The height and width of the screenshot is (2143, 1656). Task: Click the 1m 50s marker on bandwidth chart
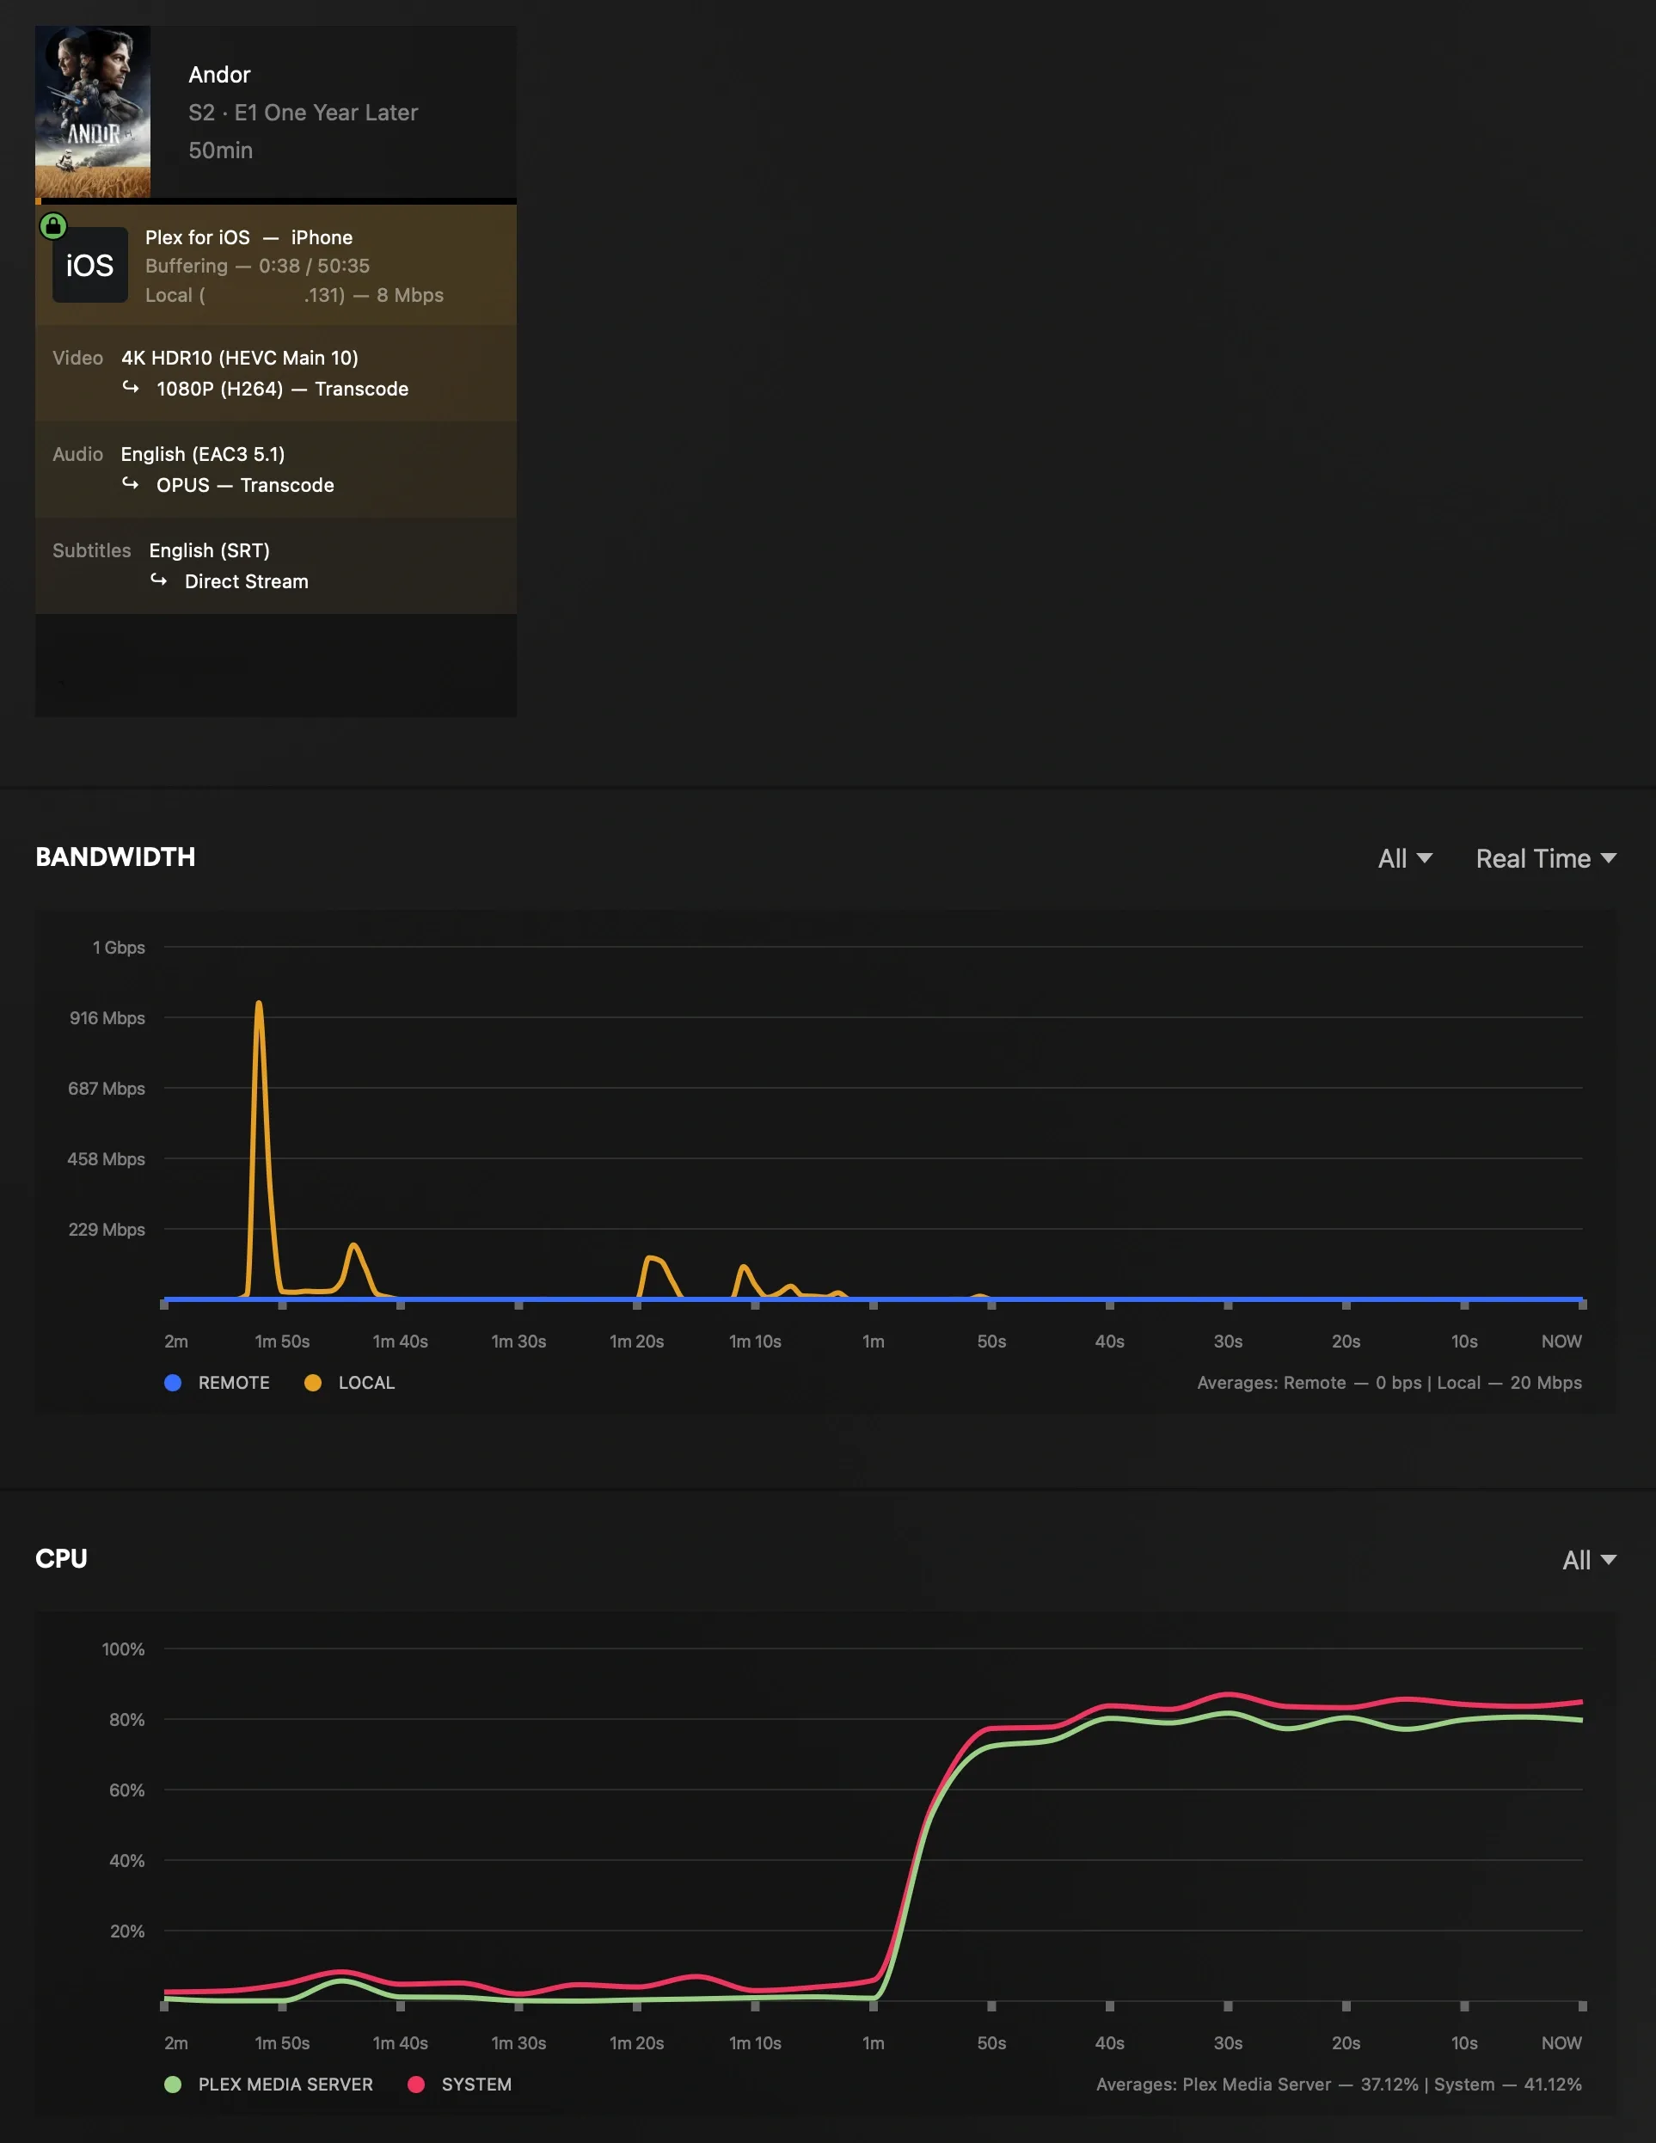click(283, 1342)
